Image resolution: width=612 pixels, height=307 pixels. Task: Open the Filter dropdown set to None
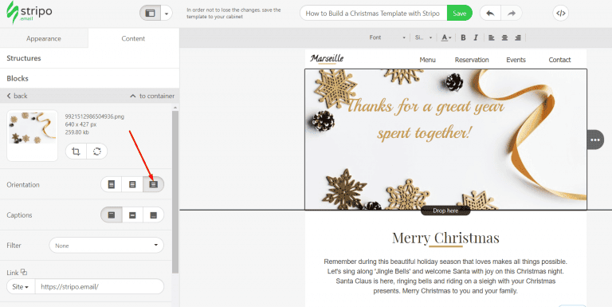click(x=106, y=246)
